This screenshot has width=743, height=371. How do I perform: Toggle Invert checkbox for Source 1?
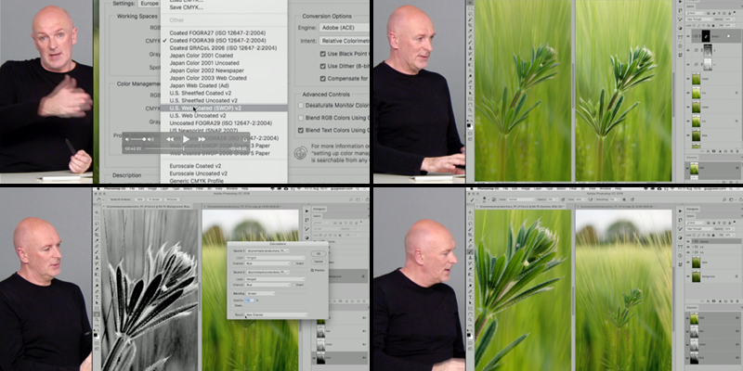[293, 263]
